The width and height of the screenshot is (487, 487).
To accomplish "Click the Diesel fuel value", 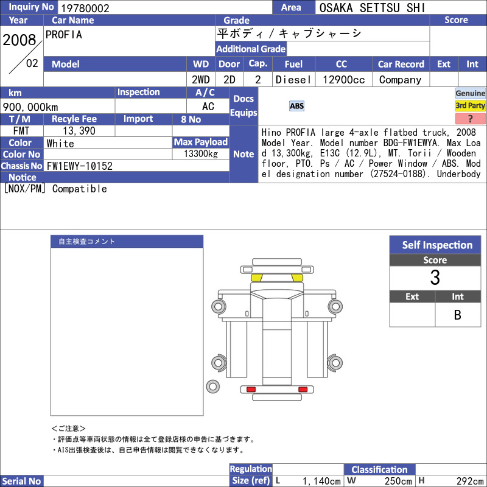I will coord(293,80).
